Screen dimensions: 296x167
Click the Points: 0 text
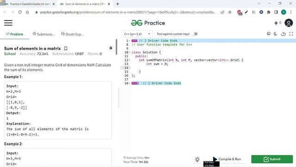coord(95,54)
